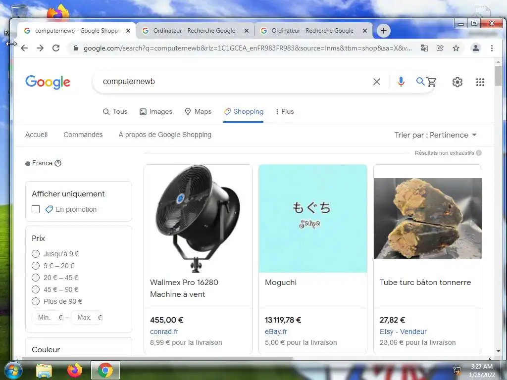Visit the Etsy - Vendeur link

(x=403, y=332)
